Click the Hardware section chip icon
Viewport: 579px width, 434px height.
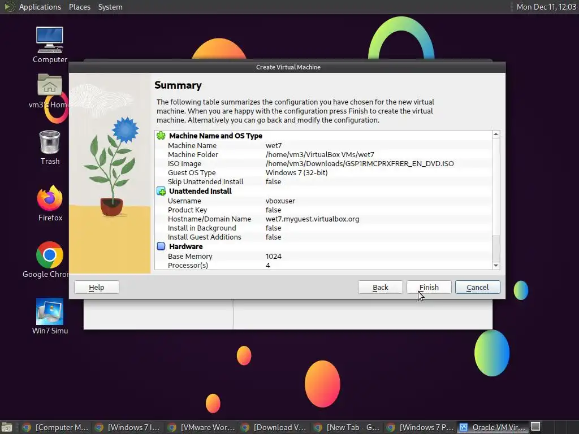(x=161, y=246)
